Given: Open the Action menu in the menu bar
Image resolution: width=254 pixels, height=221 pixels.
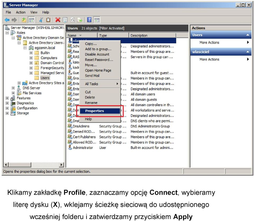Looking at the screenshot, I should (x=21, y=12).
